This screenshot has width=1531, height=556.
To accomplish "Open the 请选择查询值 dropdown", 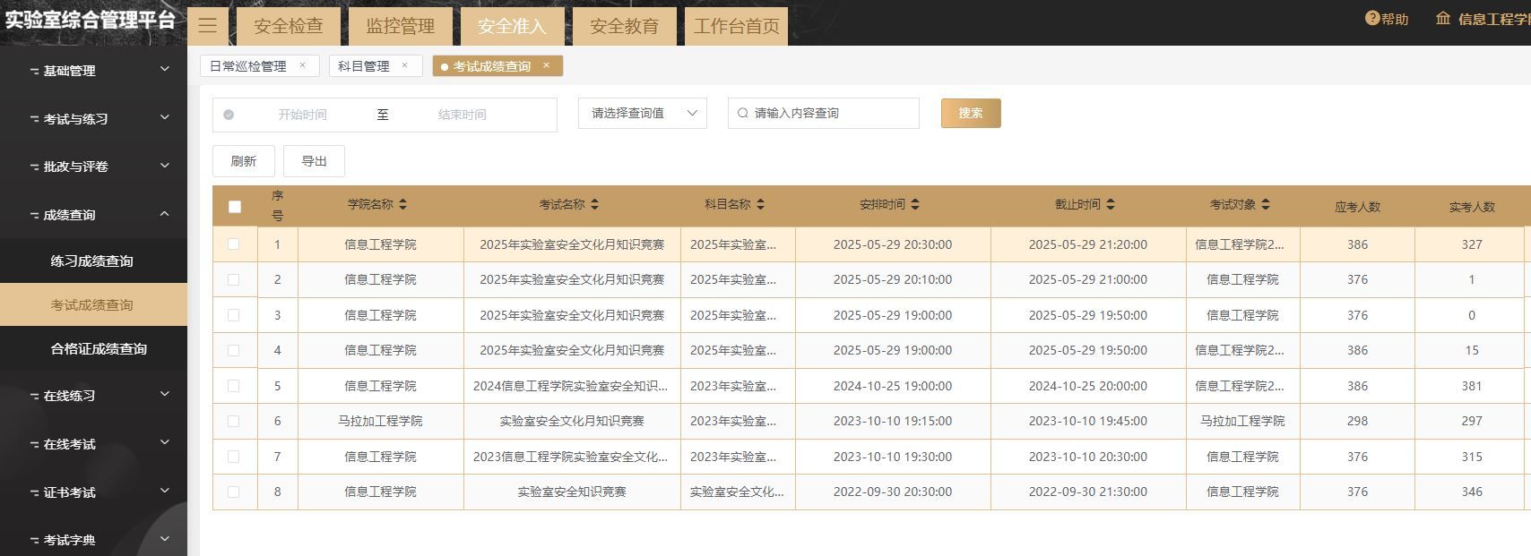I will click(642, 114).
